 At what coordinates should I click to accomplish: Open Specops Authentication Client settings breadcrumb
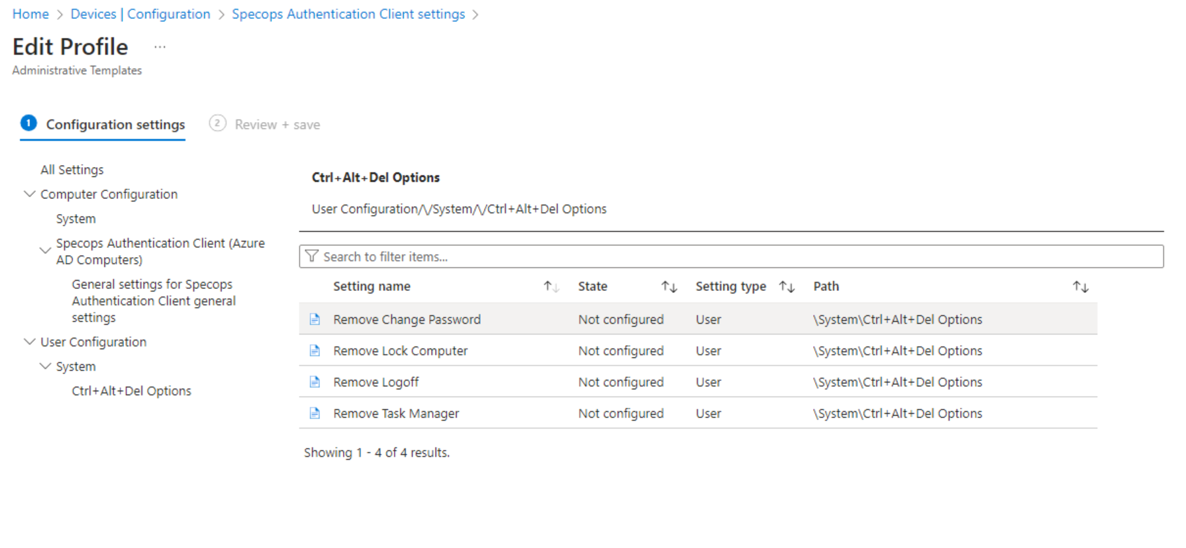349,14
